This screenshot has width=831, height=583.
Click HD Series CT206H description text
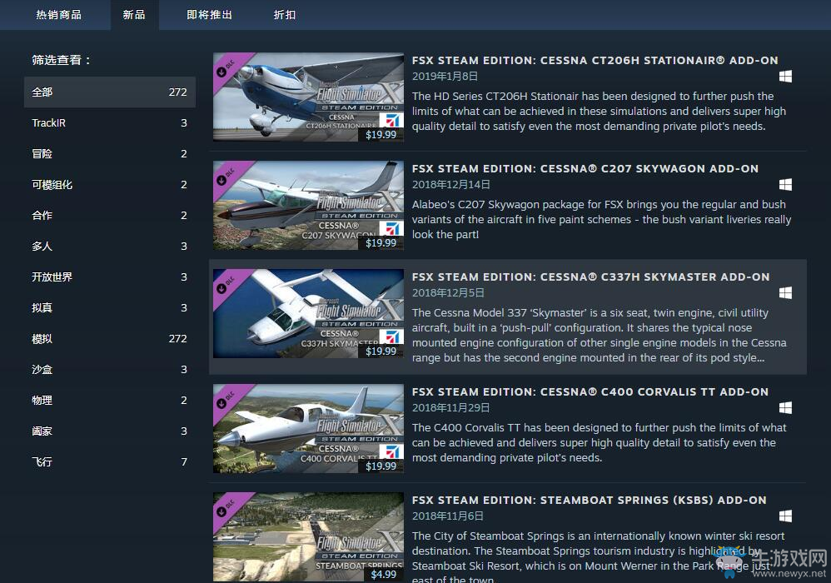click(599, 112)
